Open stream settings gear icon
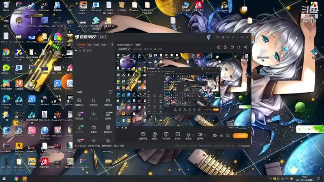Viewport: 324px width, 182px height. (x=228, y=136)
